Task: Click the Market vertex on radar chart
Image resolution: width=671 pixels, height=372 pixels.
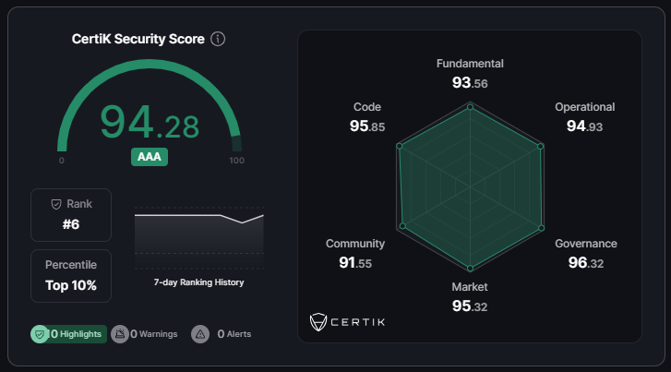Action: (x=470, y=269)
